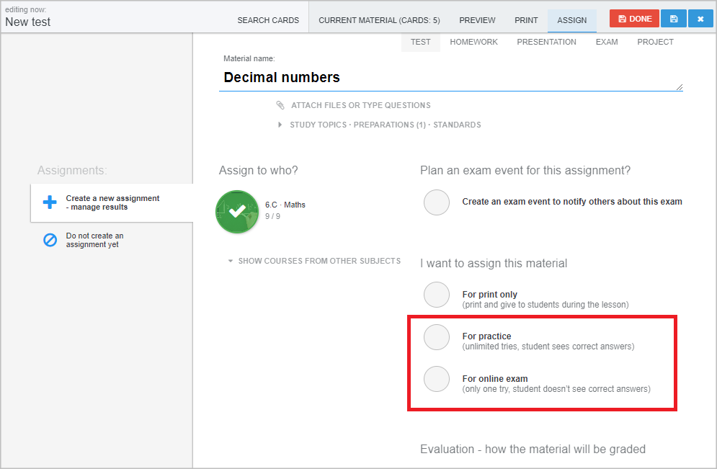717x469 pixels.
Task: Click the 9 / 9 student count text
Action: (x=272, y=216)
